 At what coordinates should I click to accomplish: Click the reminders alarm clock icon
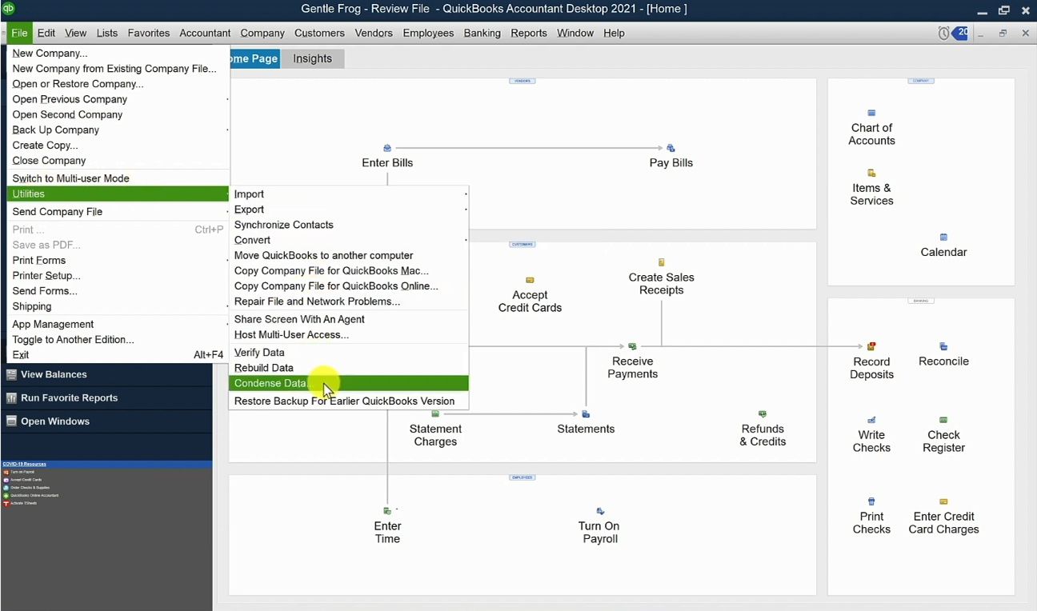tap(943, 33)
